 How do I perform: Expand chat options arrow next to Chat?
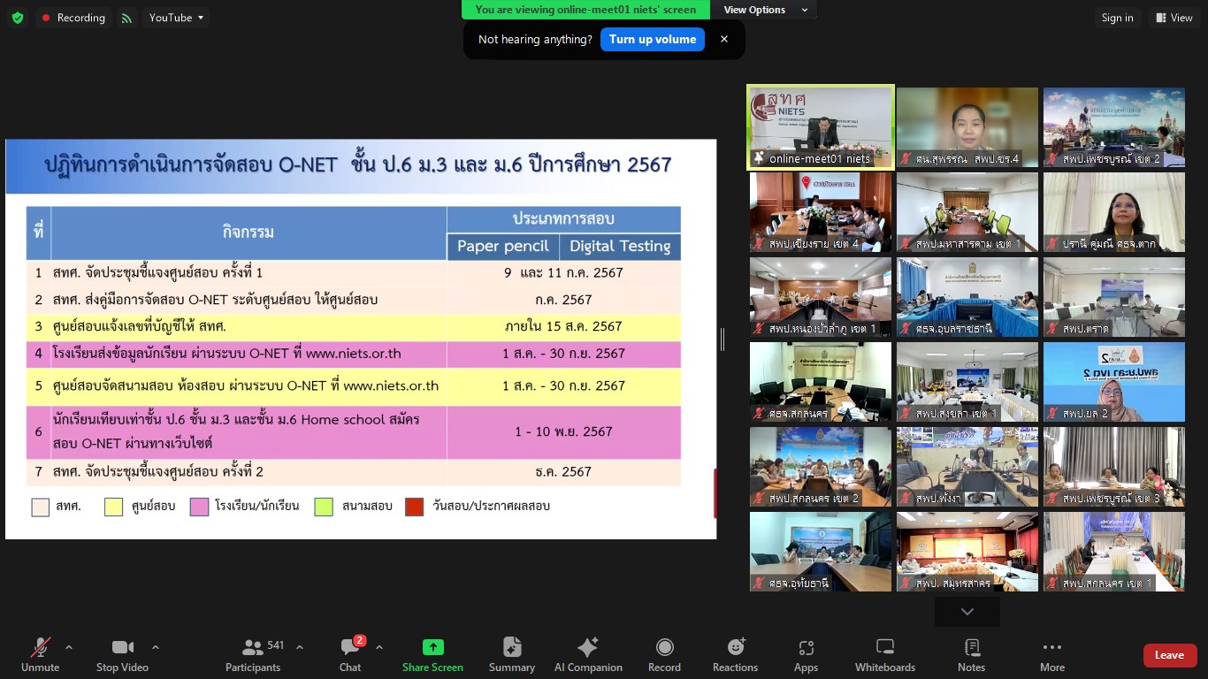point(379,647)
